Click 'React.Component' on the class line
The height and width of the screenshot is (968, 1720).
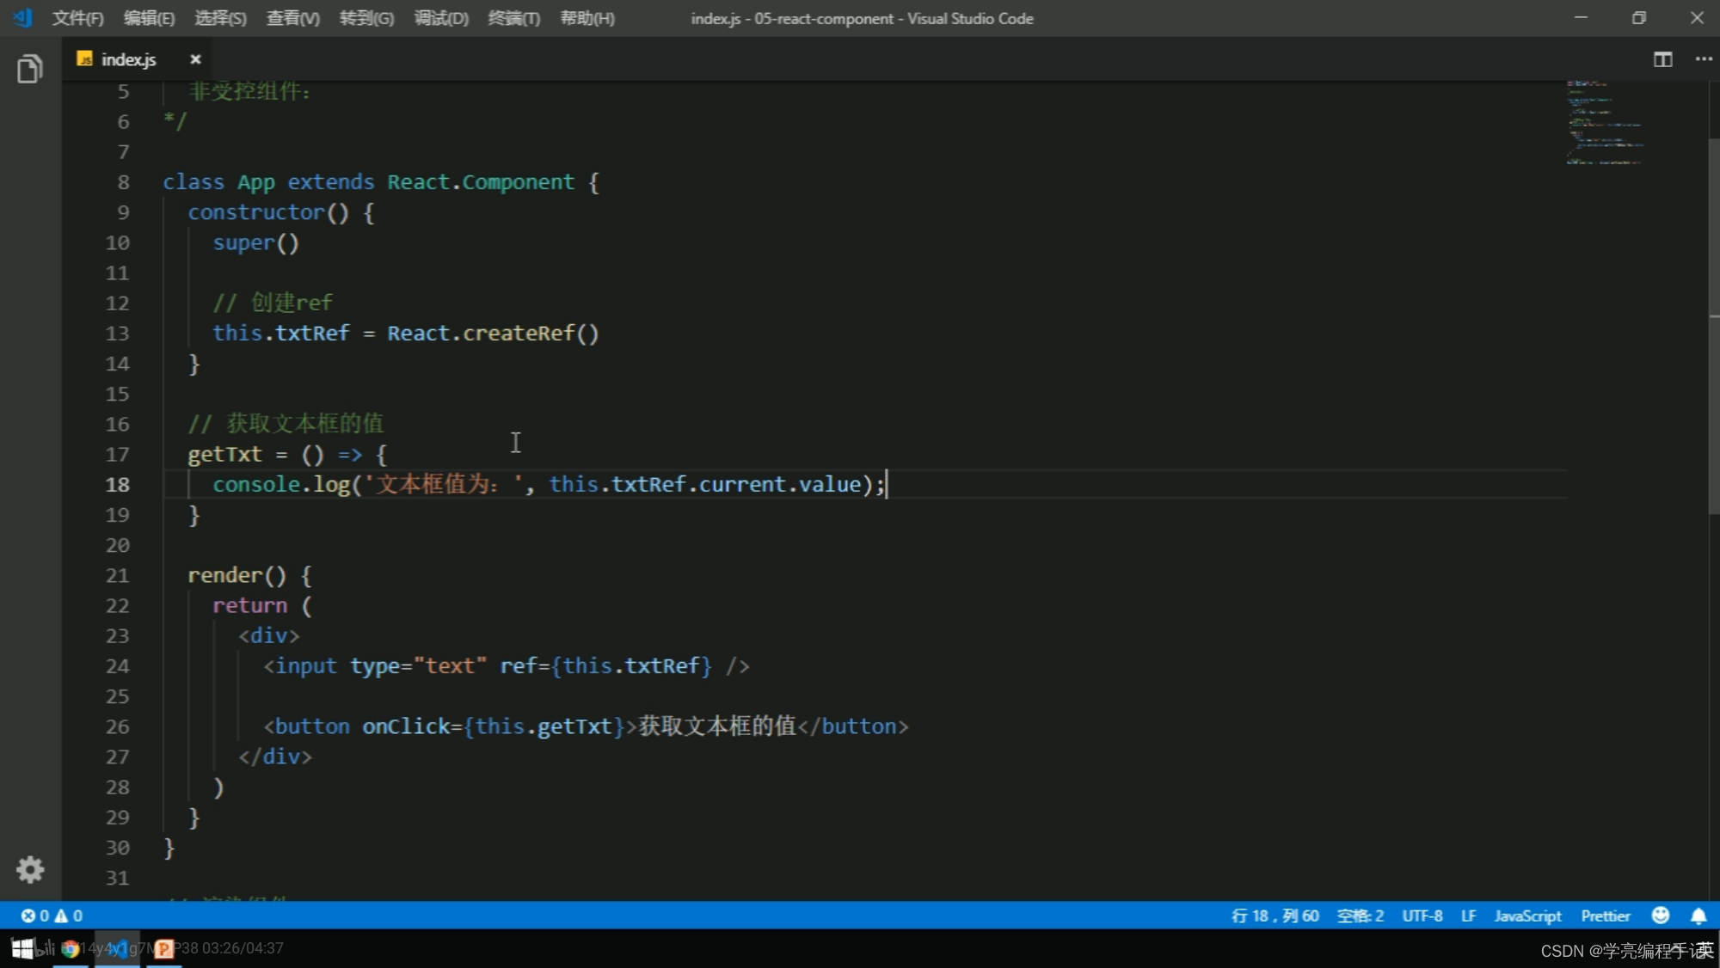tap(480, 182)
